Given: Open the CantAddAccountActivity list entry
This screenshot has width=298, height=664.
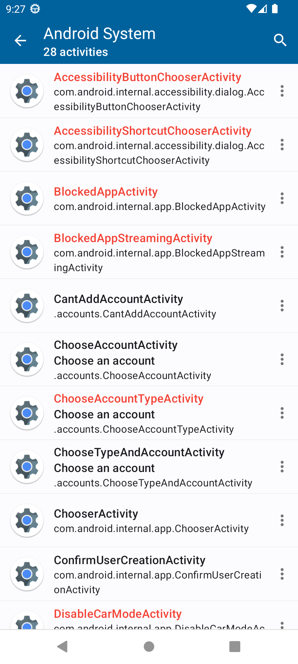Looking at the screenshot, I should (159, 306).
